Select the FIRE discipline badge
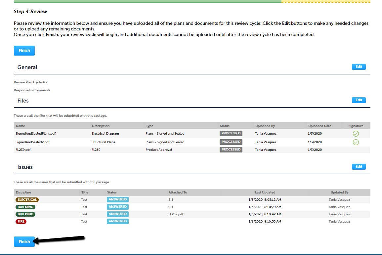The width and height of the screenshot is (382, 255). 21,222
